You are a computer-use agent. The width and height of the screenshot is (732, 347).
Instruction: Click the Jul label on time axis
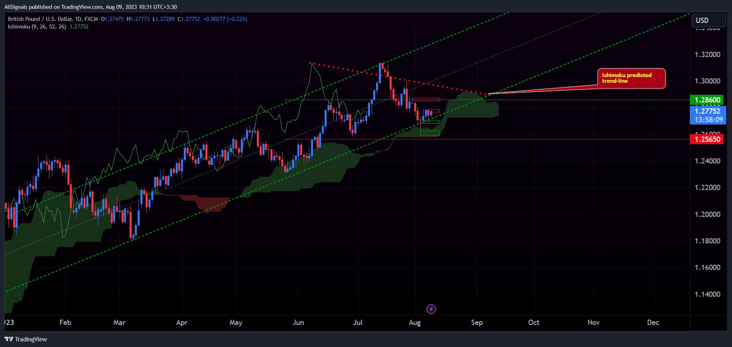[358, 323]
